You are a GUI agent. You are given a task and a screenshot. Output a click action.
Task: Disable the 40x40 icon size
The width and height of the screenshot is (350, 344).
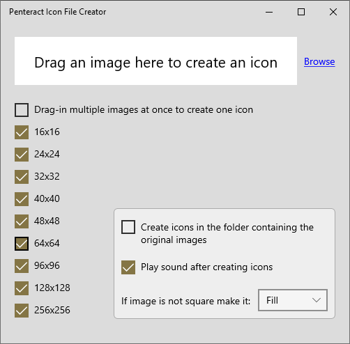coord(22,199)
